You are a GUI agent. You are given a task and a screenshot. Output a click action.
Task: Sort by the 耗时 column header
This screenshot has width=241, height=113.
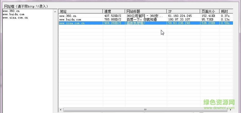pos(226,11)
